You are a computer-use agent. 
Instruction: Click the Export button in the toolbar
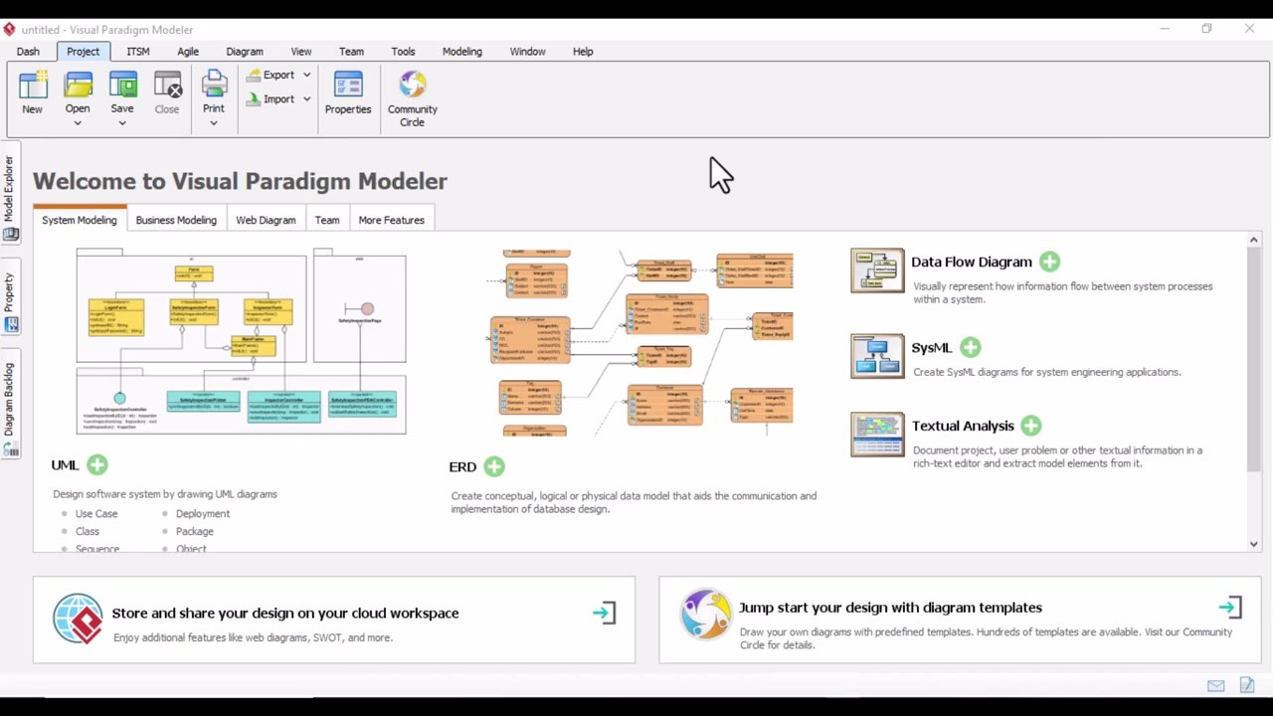pyautogui.click(x=271, y=75)
